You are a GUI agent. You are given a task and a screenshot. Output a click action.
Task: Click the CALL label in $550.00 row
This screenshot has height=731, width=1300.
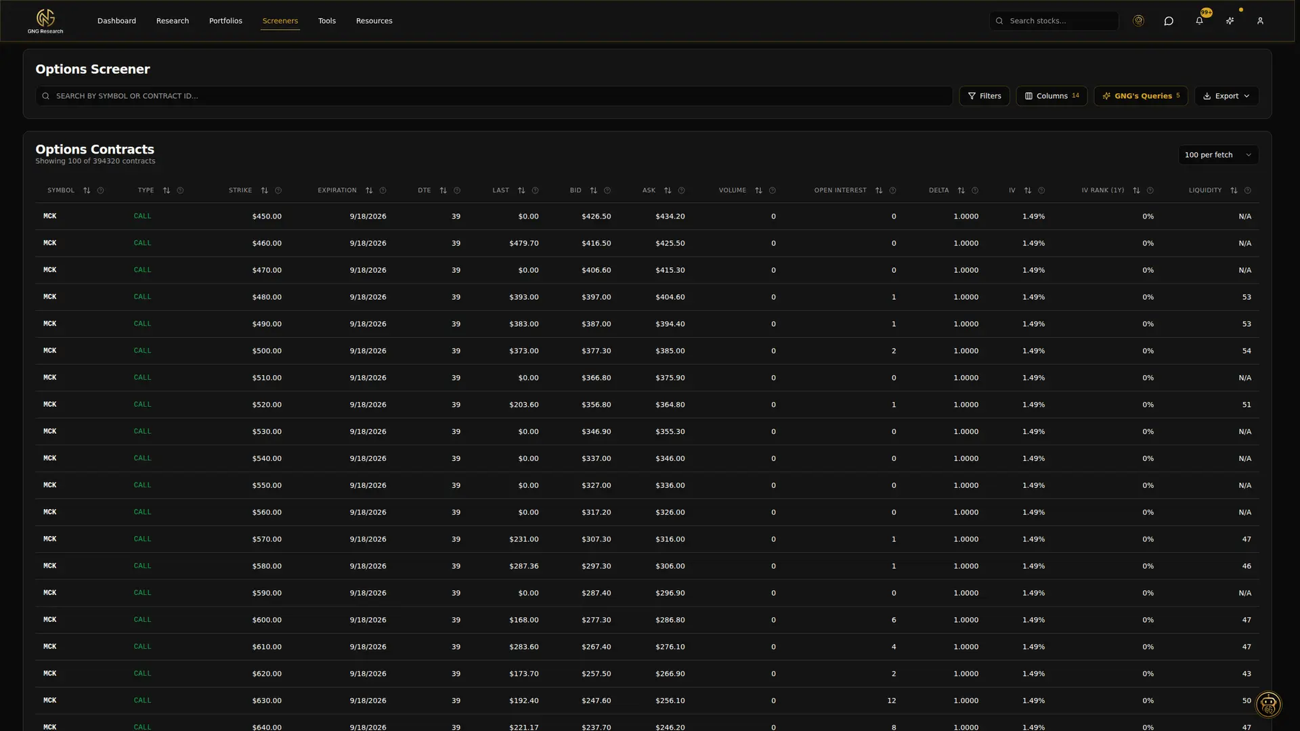142,485
